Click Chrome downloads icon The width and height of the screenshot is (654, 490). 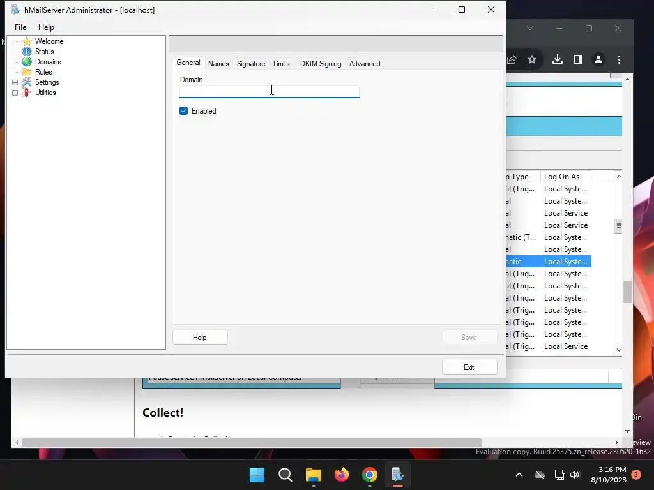[x=557, y=59]
